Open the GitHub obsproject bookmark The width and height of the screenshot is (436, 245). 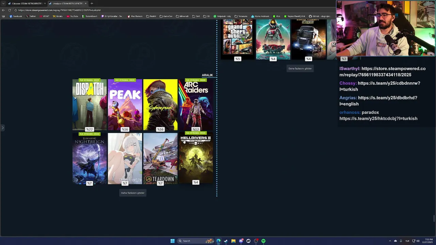click(x=320, y=16)
